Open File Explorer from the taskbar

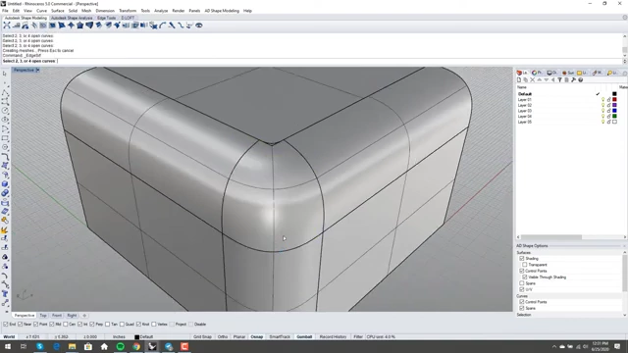pyautogui.click(x=72, y=346)
